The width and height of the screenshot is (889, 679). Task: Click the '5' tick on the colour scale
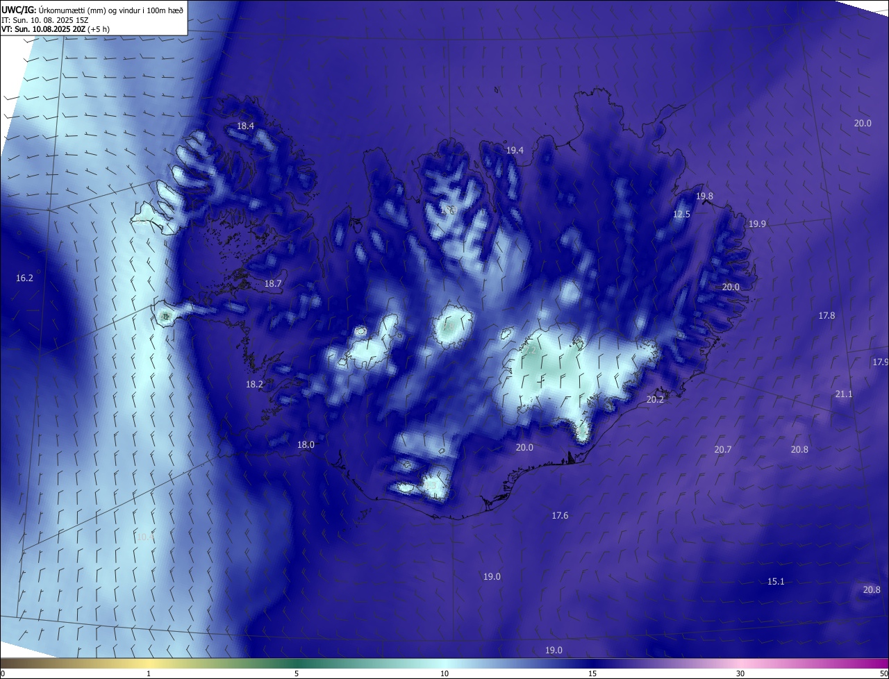[297, 673]
